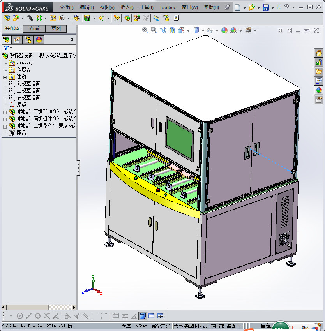Click the New Motion Study gears icon
The image size is (325, 331).
coord(116,18)
